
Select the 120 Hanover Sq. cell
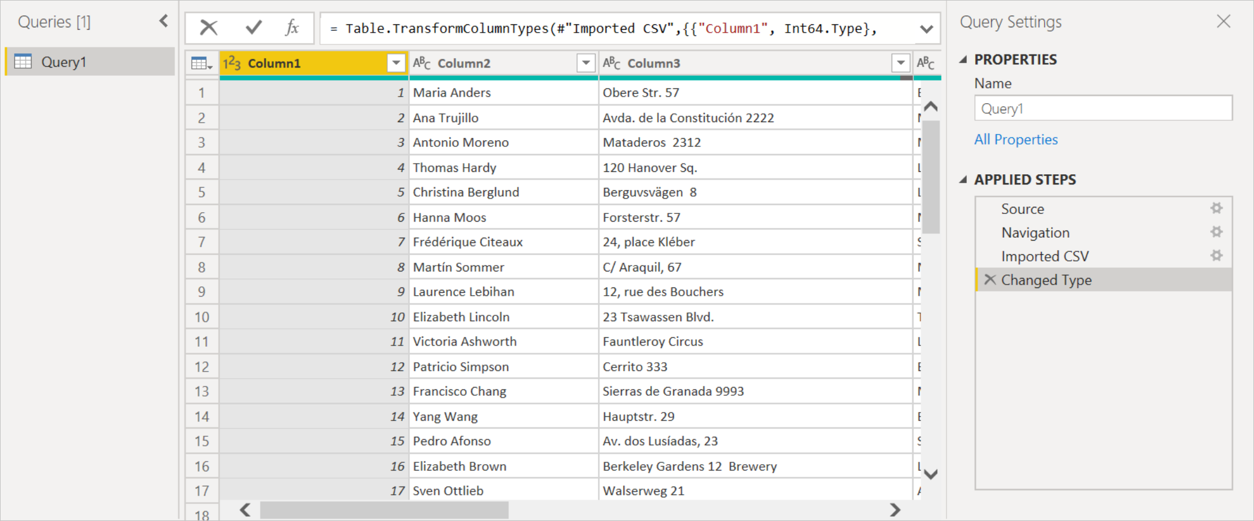coord(756,167)
